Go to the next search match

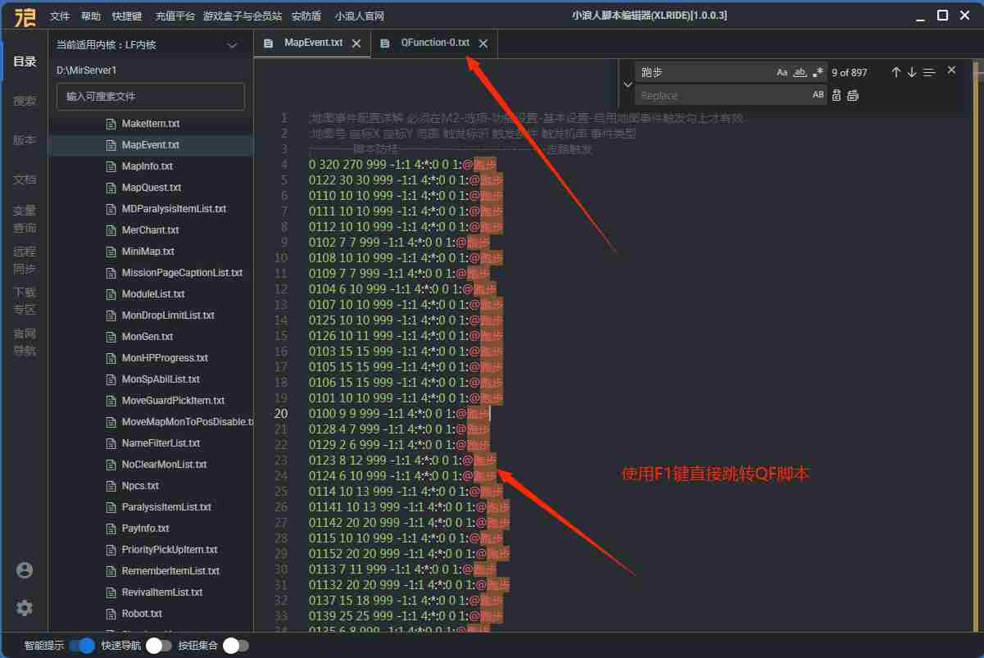click(911, 72)
